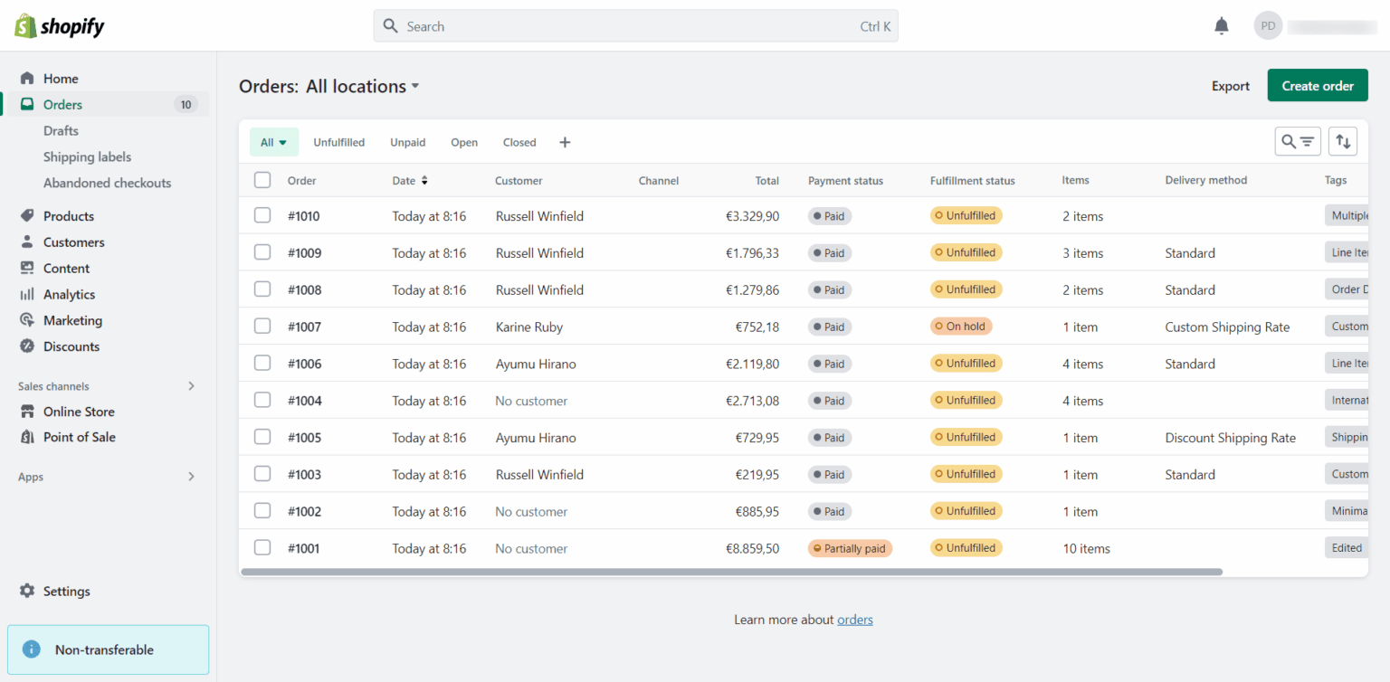The height and width of the screenshot is (682, 1390).
Task: Open the sort options for the order list
Action: (x=1343, y=141)
